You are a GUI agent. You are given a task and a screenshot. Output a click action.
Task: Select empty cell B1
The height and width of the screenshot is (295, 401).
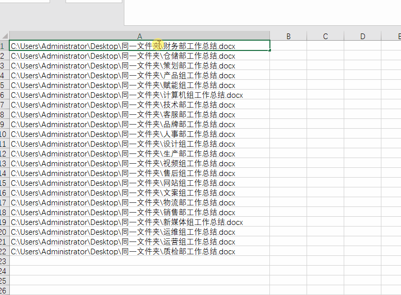[288, 46]
